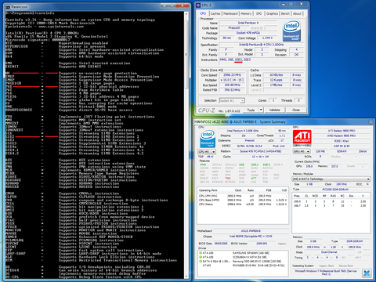Click the Close button in CPU-Z
Screen dimensions: 376x282
(296, 110)
